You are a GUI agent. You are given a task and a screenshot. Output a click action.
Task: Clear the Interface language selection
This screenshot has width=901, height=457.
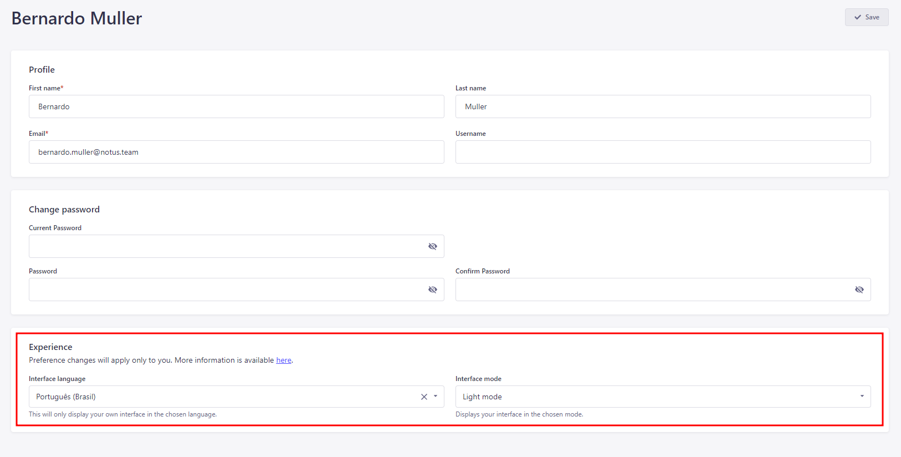[x=424, y=397]
